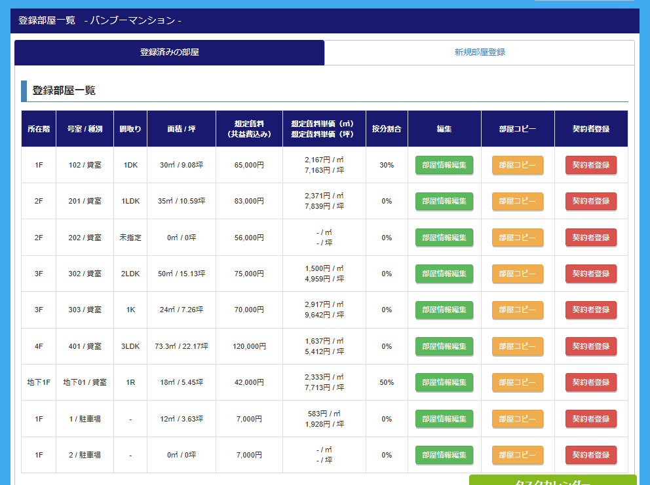Register contractor for parking space 2
The width and height of the screenshot is (650, 485).
point(591,455)
